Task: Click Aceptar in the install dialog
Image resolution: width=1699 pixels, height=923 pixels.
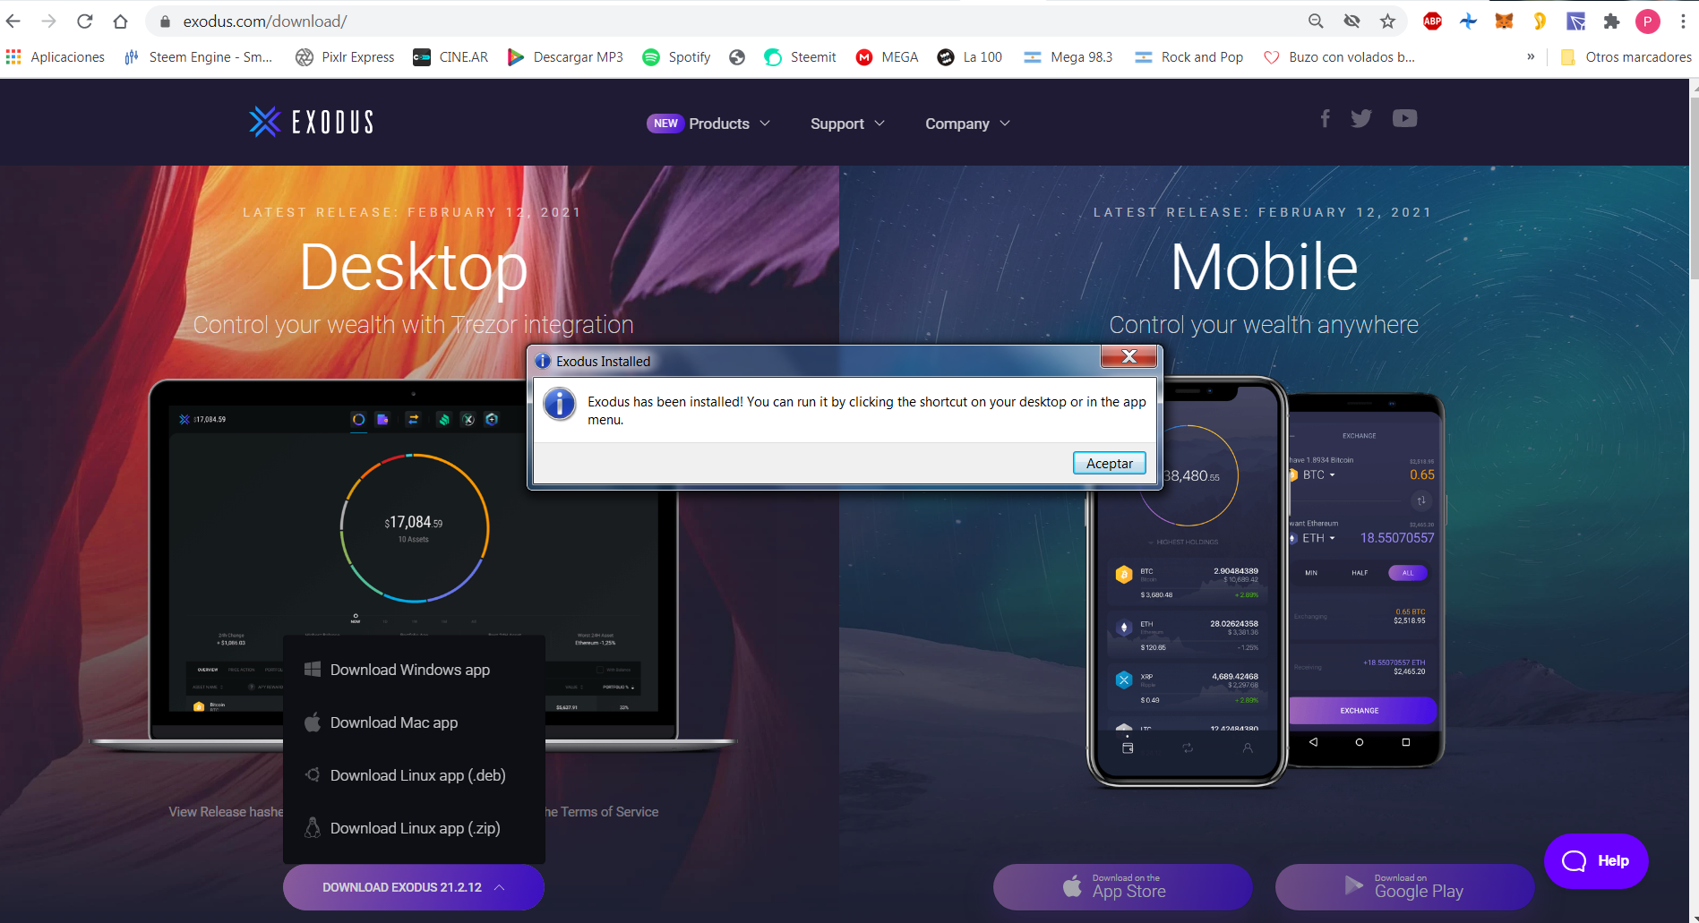Action: coord(1109,463)
